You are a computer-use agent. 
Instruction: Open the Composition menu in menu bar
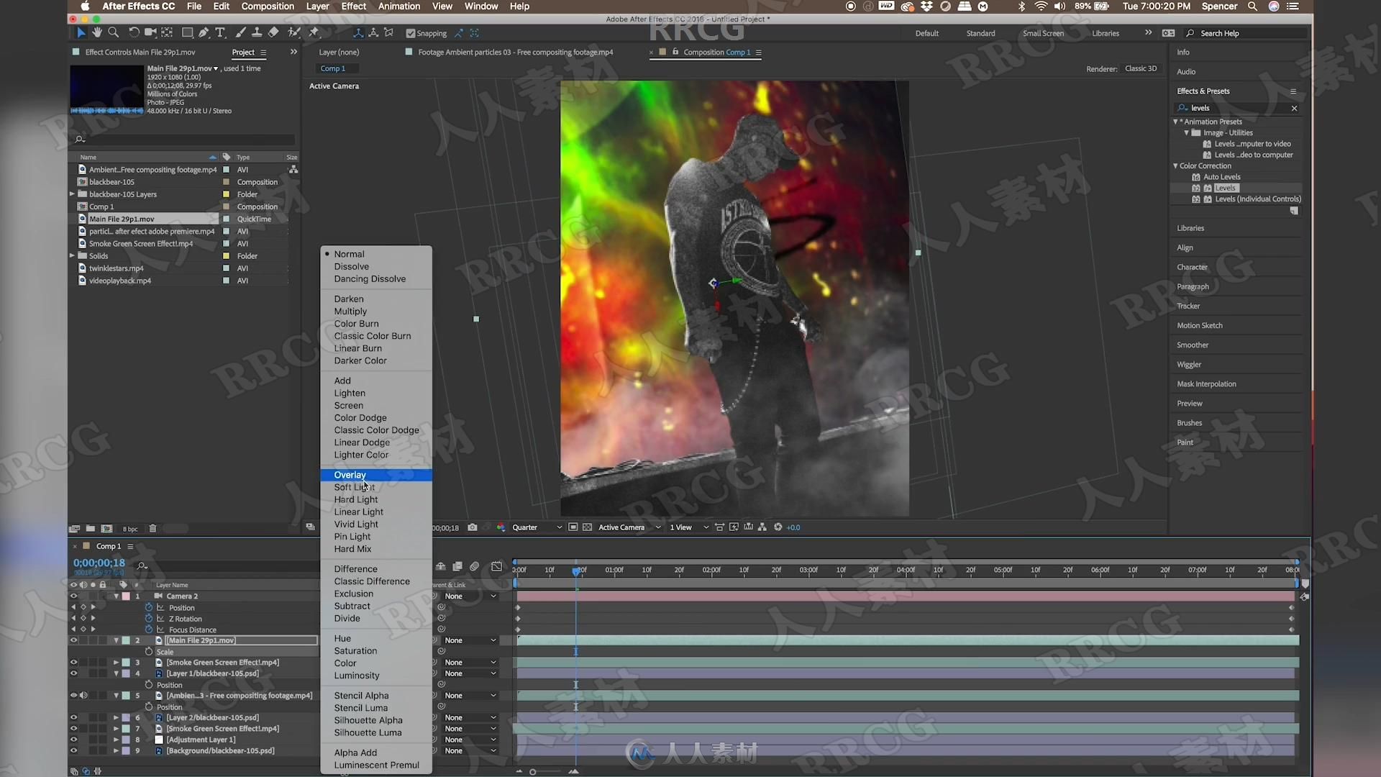[268, 6]
